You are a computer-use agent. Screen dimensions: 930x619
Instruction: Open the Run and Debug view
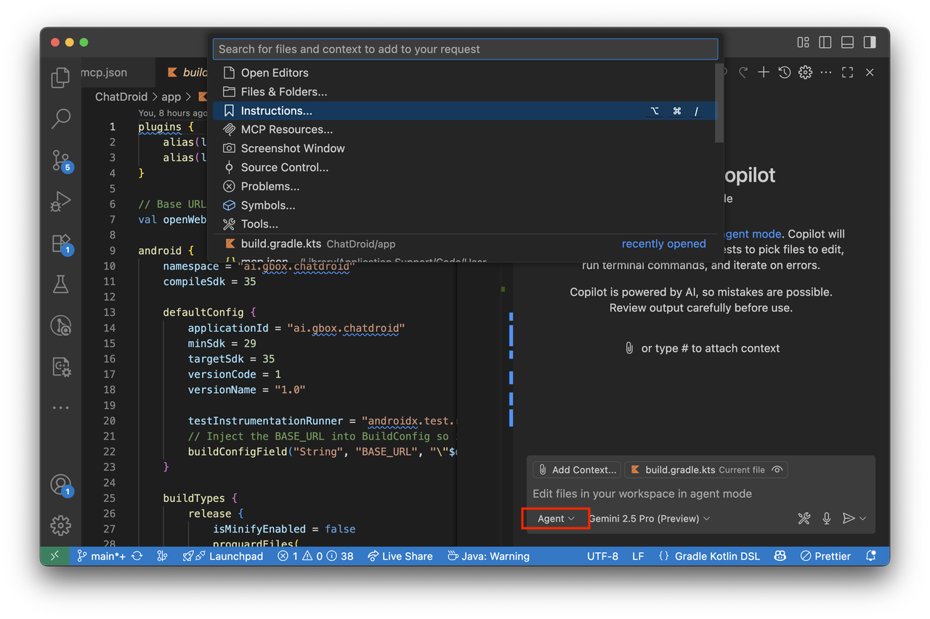pos(61,201)
